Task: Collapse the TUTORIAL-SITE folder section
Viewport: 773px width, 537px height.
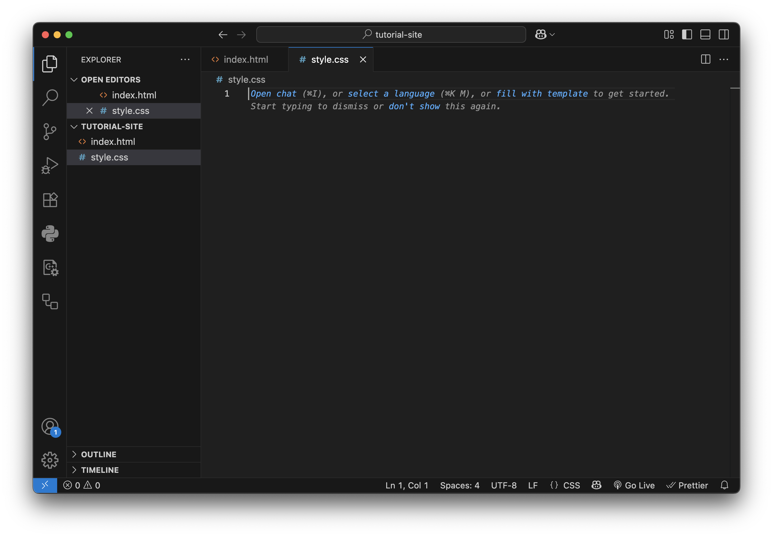Action: (x=134, y=127)
